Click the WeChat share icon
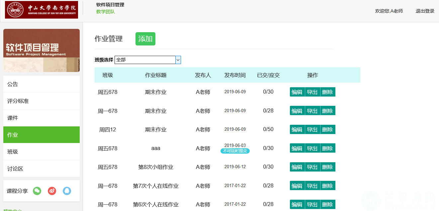This screenshot has height=211, width=439. [37, 191]
